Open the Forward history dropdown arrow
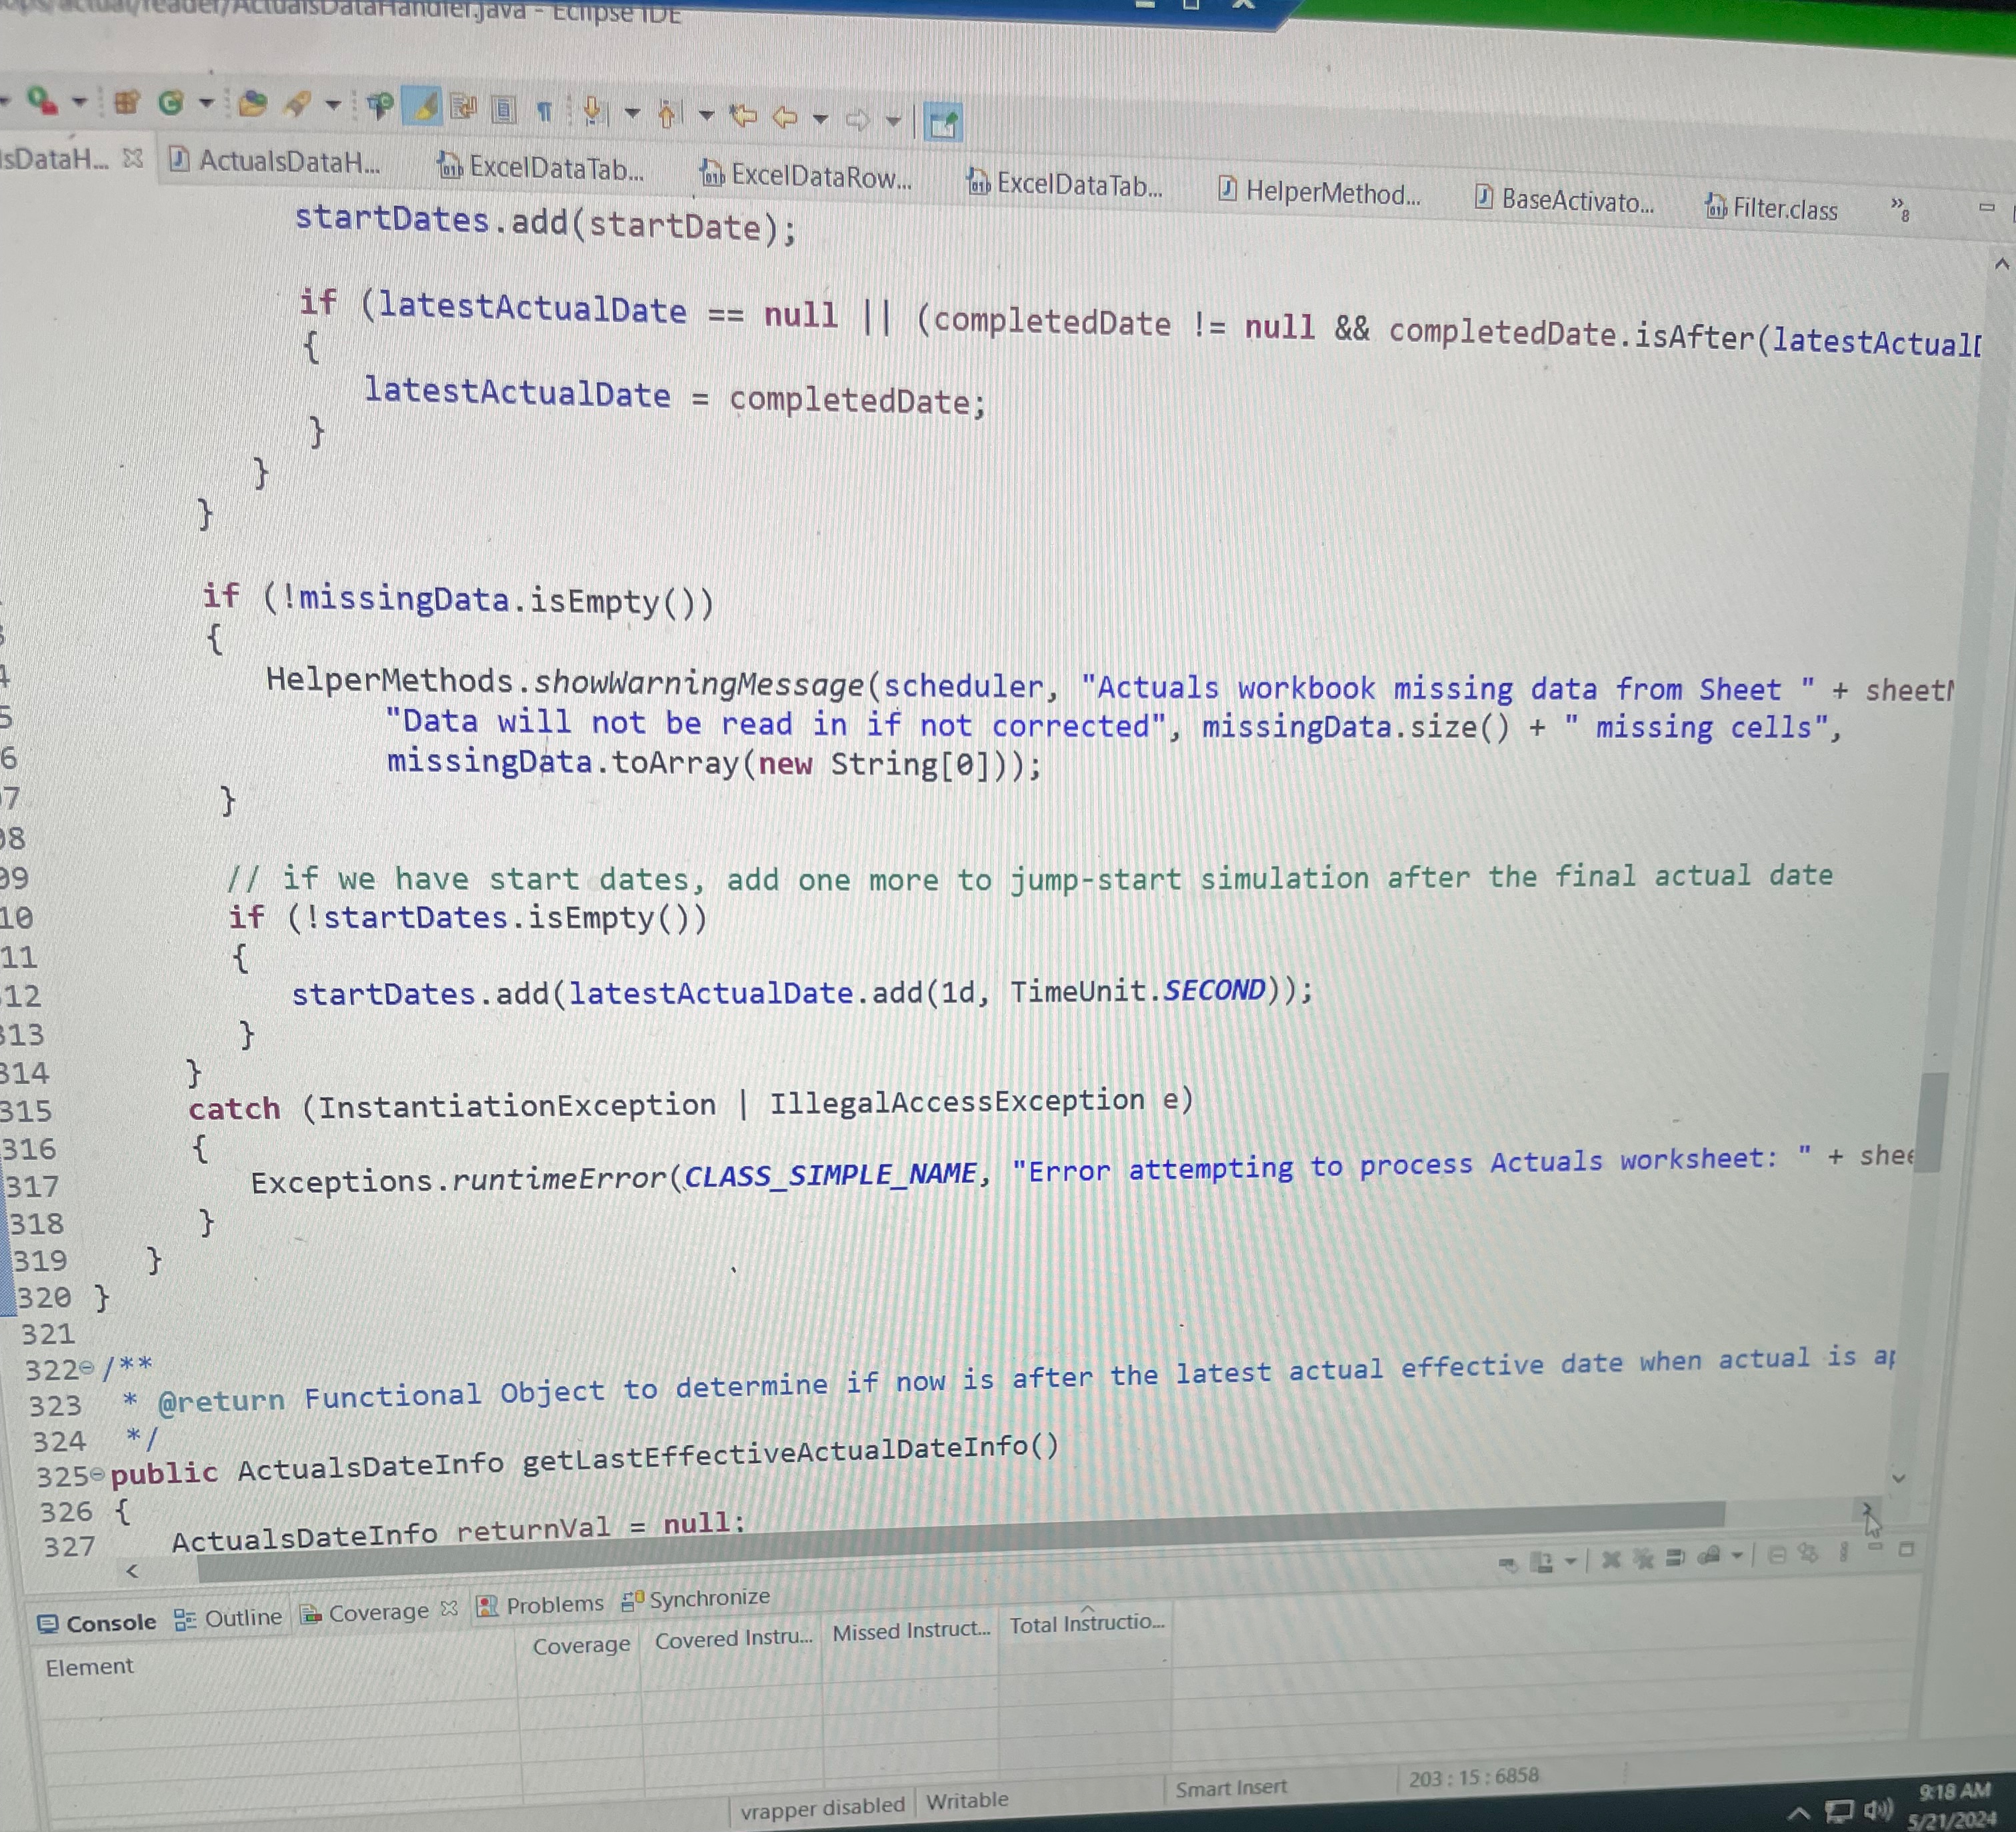The width and height of the screenshot is (2016, 1832). [x=893, y=121]
